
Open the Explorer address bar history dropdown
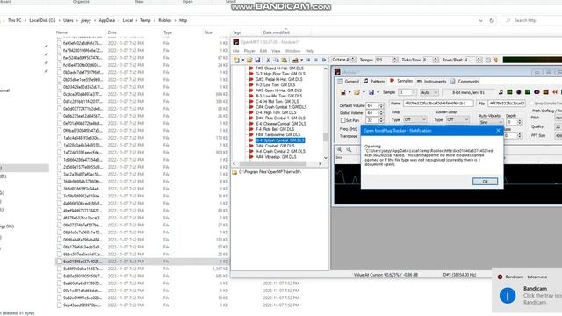(x=480, y=21)
